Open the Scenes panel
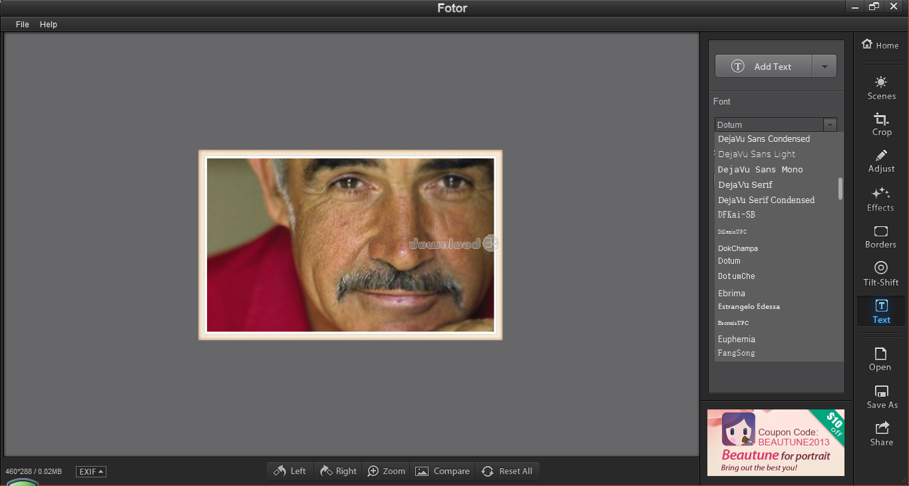909x486 pixels. click(881, 88)
